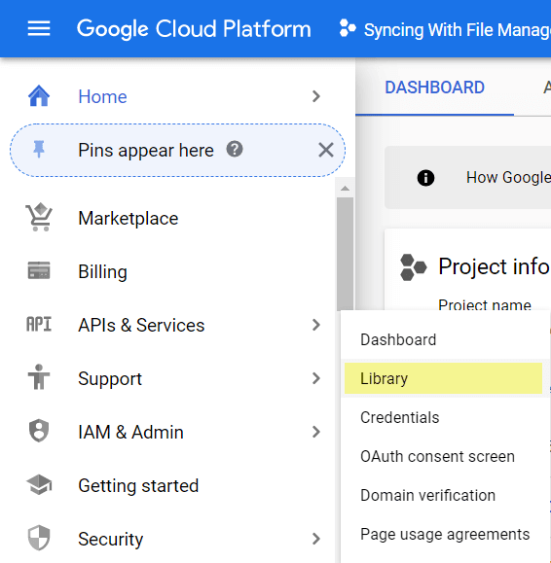
Task: Expand the Home submenu chevron
Action: pos(316,96)
